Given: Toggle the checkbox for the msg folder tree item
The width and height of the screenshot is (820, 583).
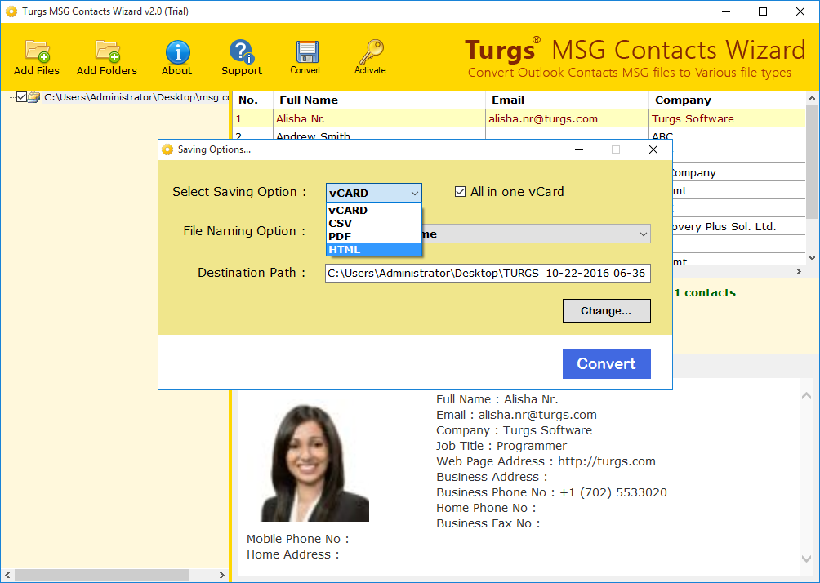Looking at the screenshot, I should pyautogui.click(x=21, y=96).
